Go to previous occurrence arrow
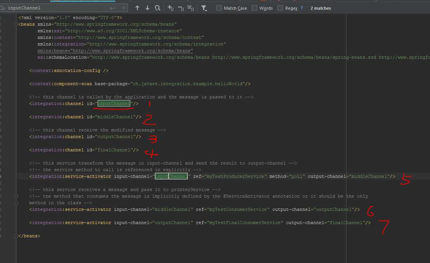Screen dimensions: 430x263 coord(137,8)
